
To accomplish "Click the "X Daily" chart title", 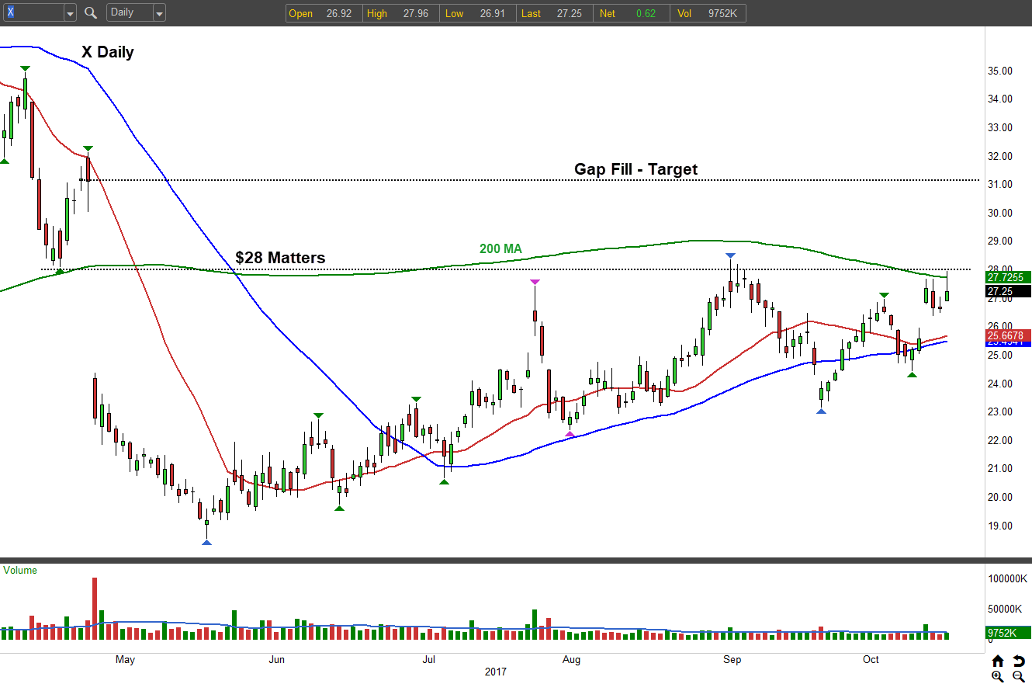I will 108,52.
